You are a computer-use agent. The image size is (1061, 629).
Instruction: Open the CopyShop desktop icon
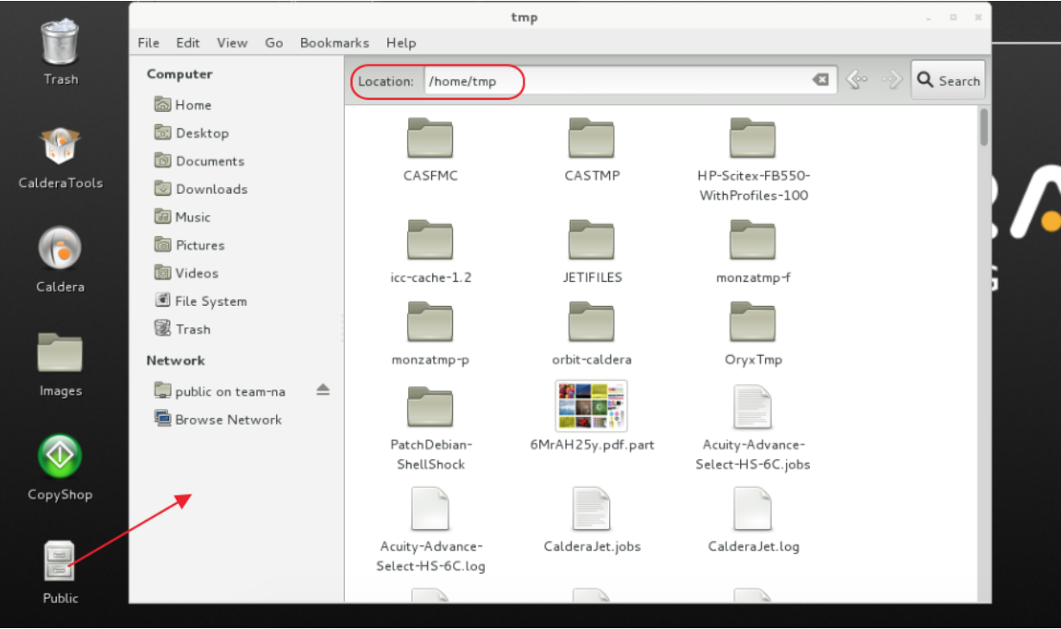60,457
